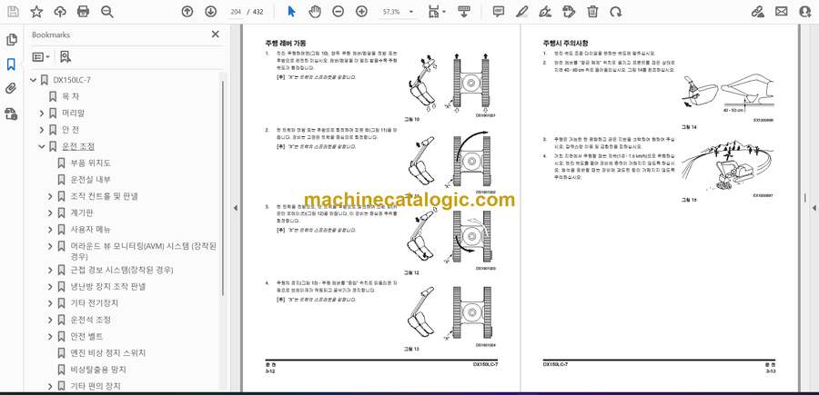
Task: Expand the 운전석 조정 bookmark
Action: [x=50, y=320]
